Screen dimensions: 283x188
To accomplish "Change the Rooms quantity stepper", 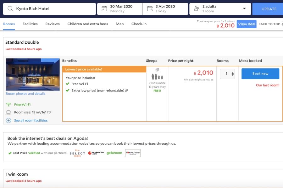I will [x=227, y=74].
